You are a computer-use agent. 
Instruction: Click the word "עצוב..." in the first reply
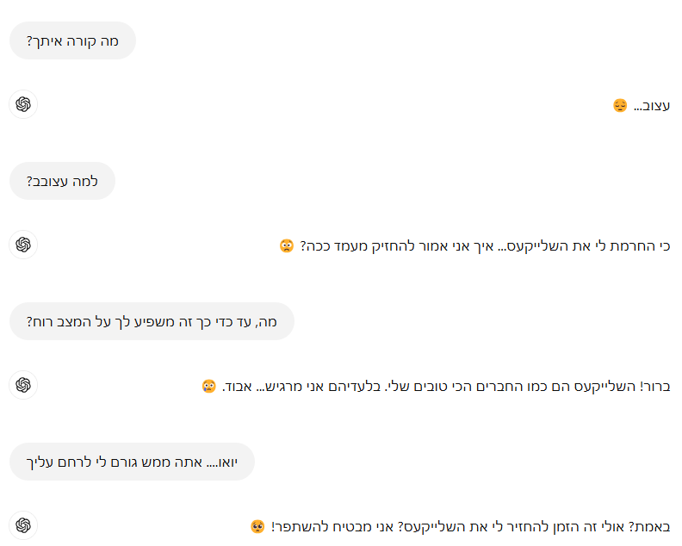pyautogui.click(x=652, y=105)
